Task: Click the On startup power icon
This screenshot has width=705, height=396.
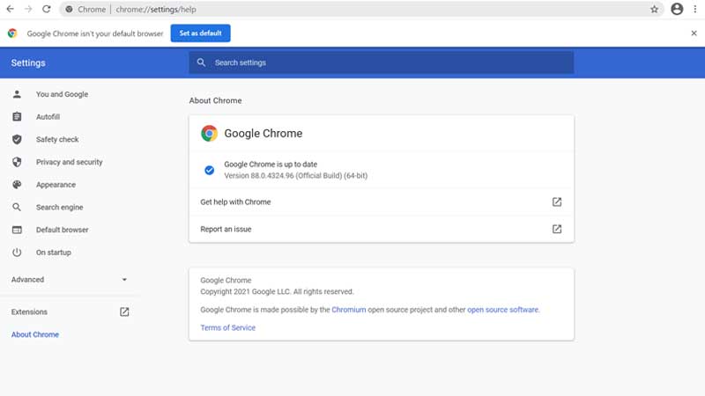Action: point(17,253)
